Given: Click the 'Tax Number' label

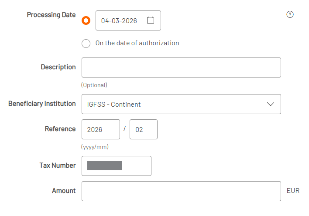Looking at the screenshot, I should (57, 165).
